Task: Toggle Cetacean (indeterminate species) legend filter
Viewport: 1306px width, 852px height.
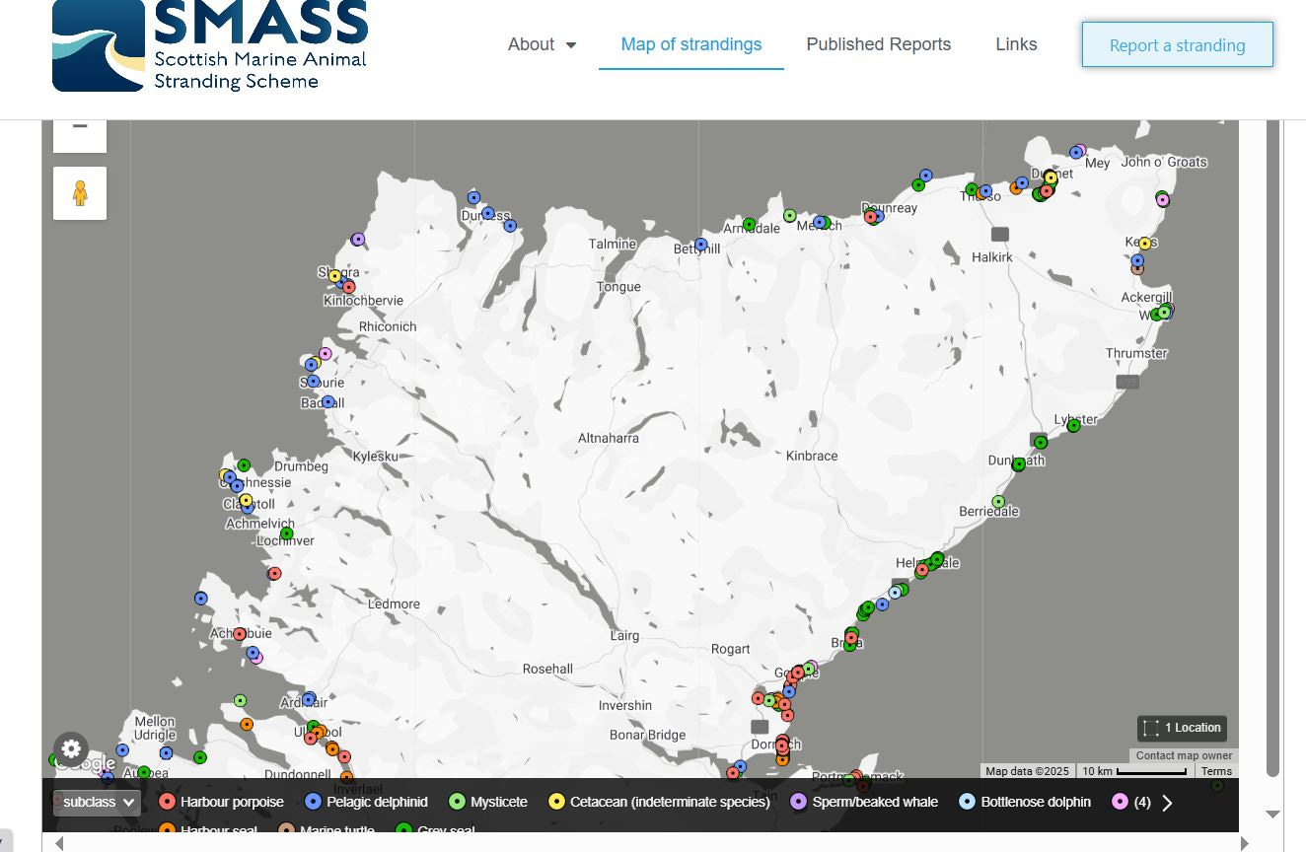Action: point(659,802)
